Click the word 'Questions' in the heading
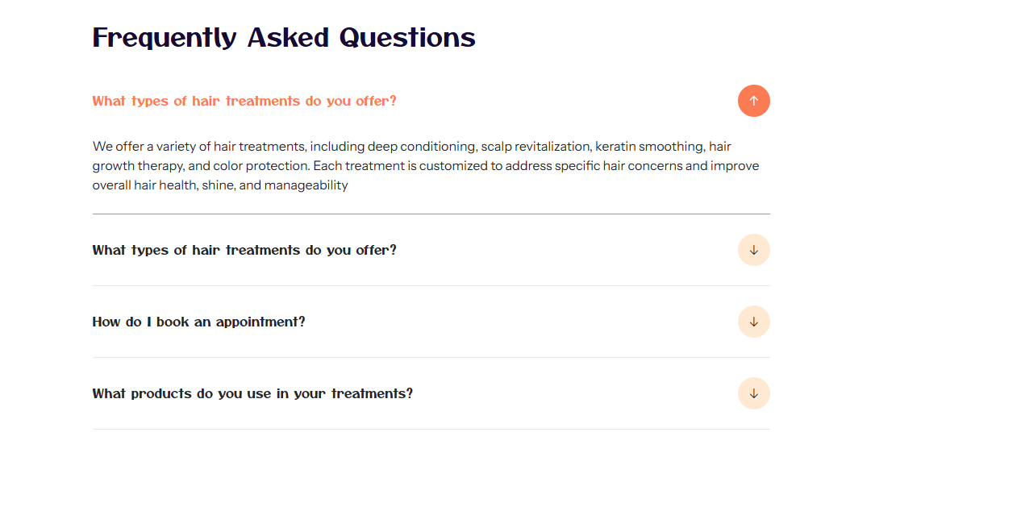 [x=407, y=38]
